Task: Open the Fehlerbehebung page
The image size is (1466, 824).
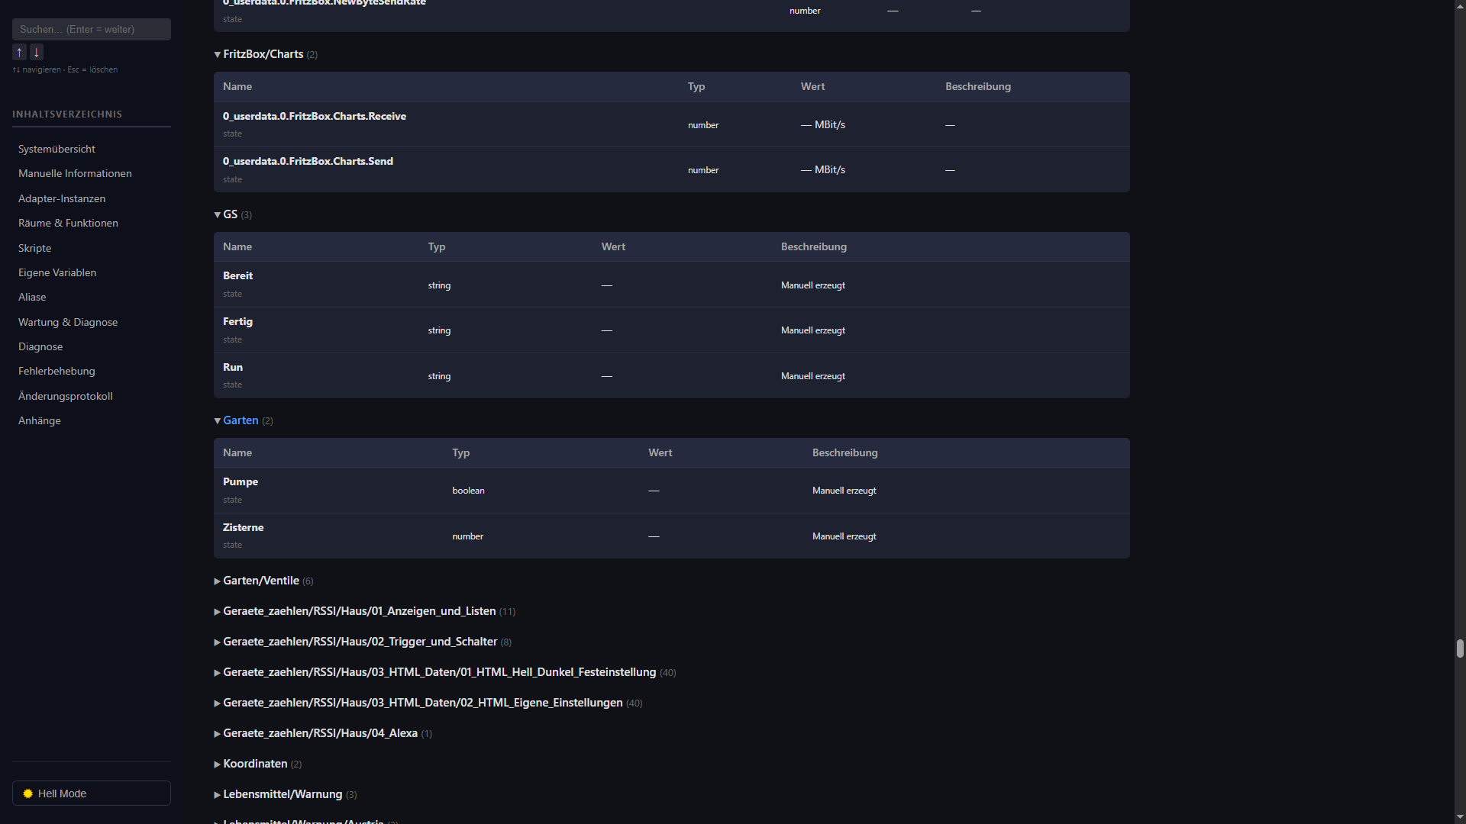Action: (57, 371)
